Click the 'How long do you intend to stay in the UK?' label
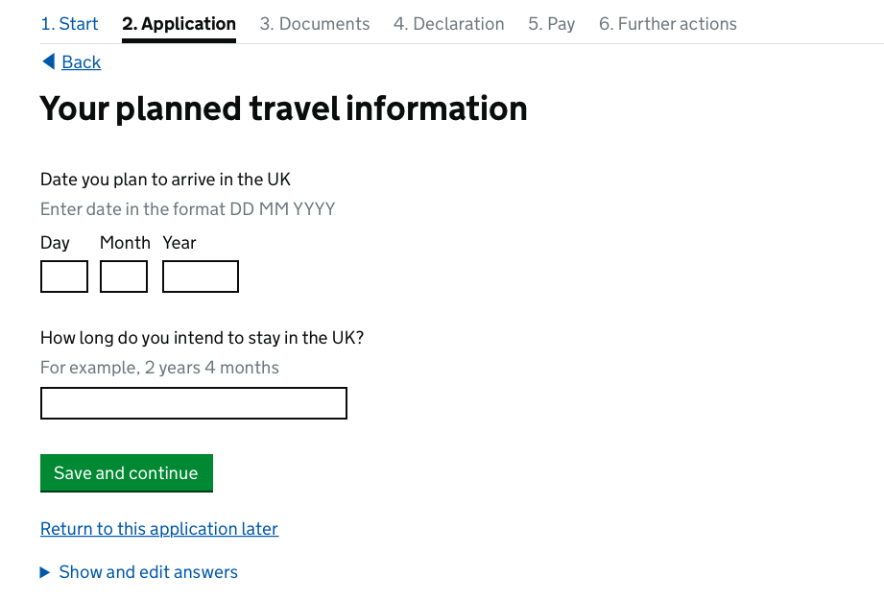 click(203, 338)
